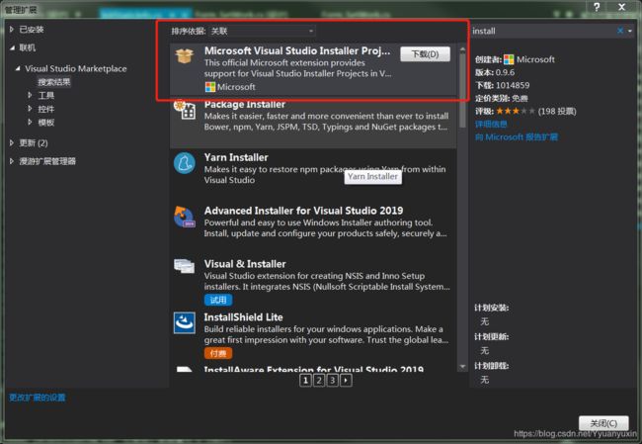
Task: Expand the 已安装 node
Action: 12,29
